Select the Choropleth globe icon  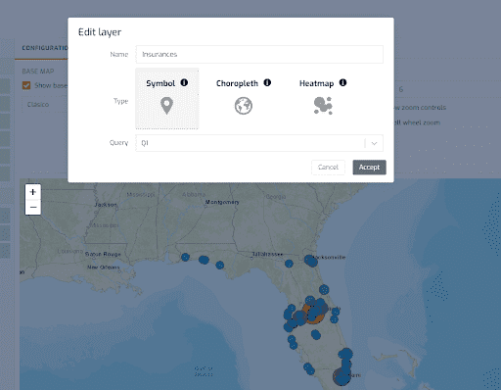tap(244, 106)
